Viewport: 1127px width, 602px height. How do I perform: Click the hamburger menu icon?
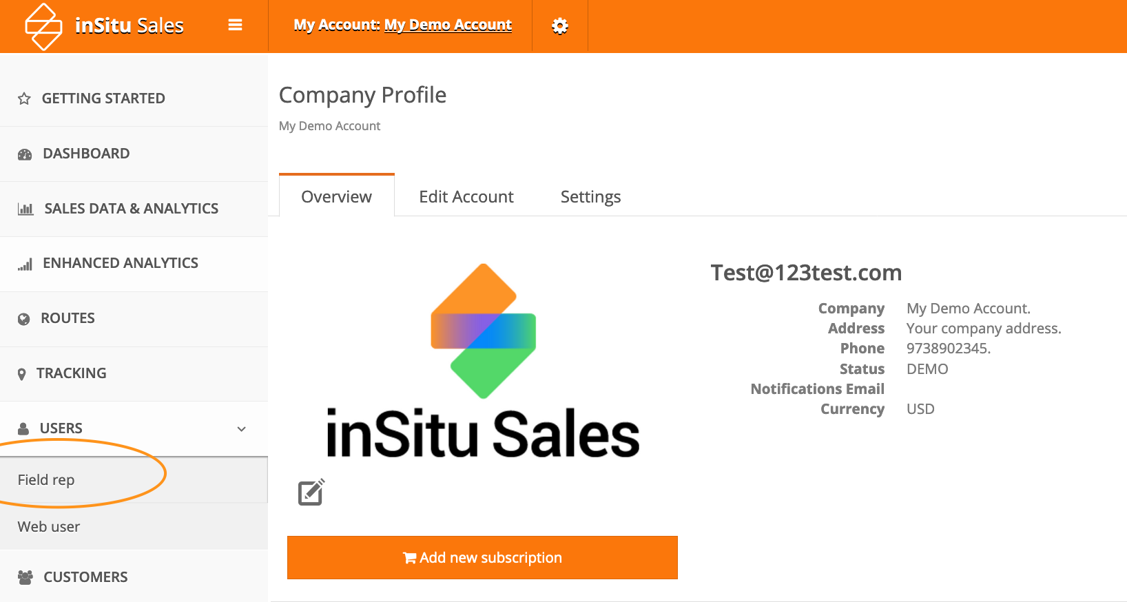(x=235, y=25)
